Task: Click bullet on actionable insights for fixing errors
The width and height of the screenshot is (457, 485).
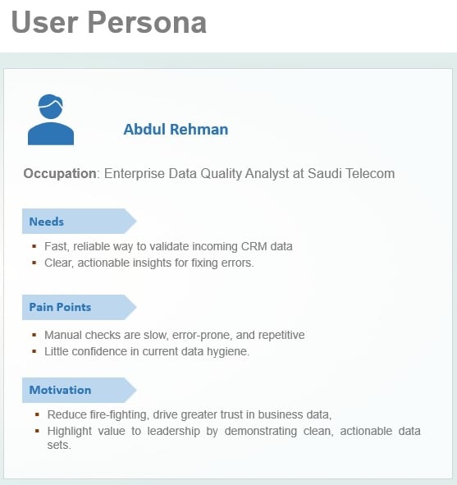Action: 149,263
